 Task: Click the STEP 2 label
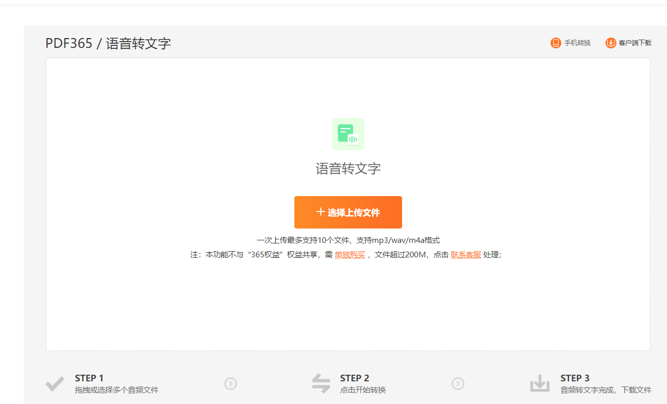(355, 378)
